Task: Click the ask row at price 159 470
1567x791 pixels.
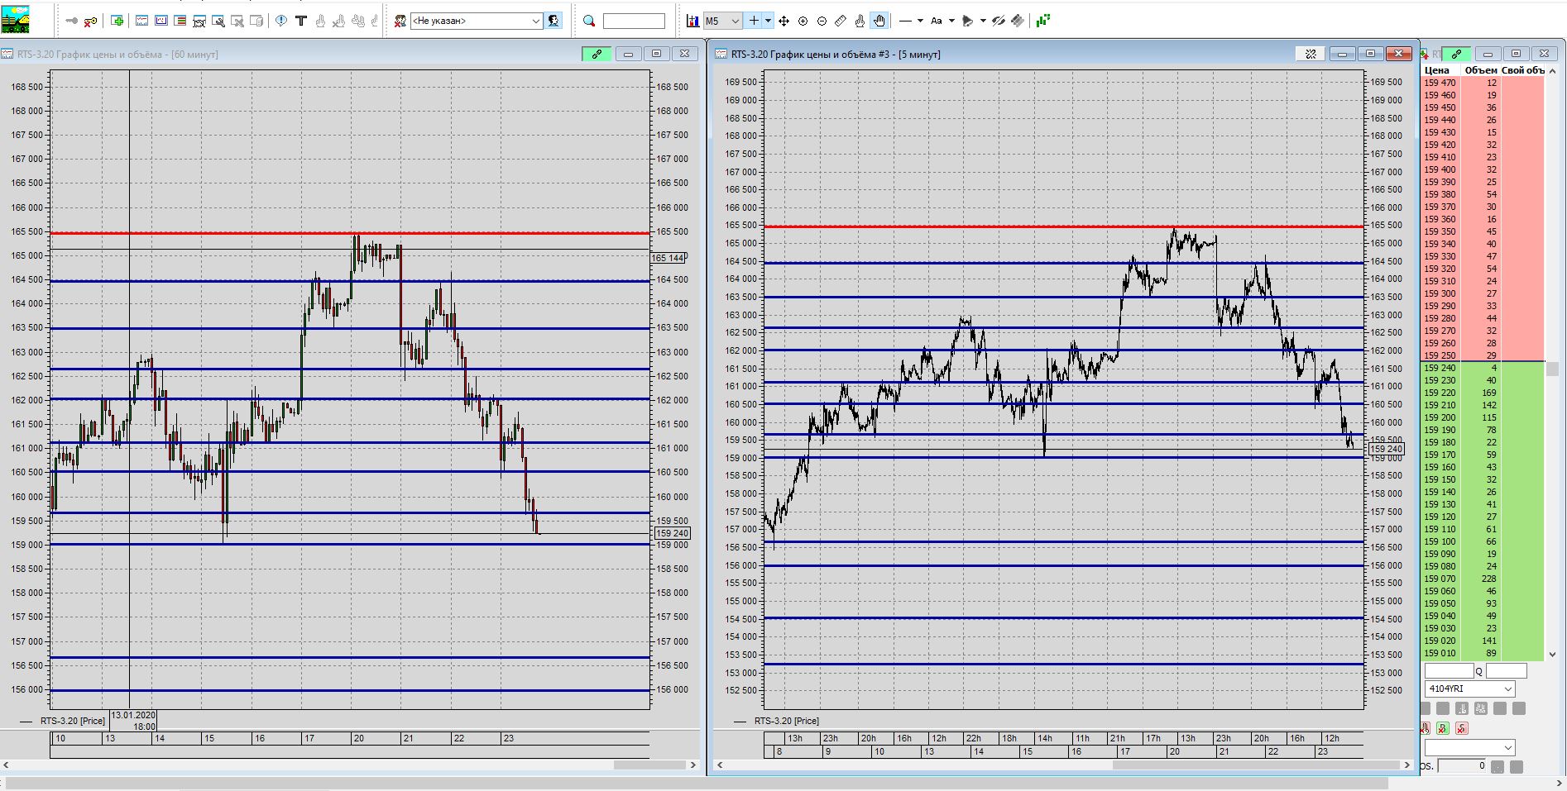Action: [x=1483, y=83]
